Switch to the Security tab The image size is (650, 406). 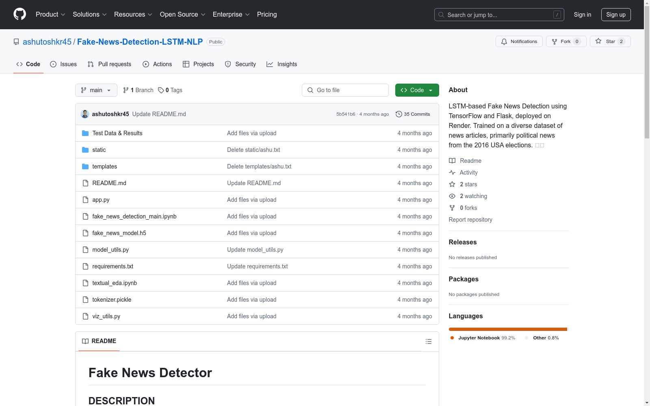click(x=240, y=64)
